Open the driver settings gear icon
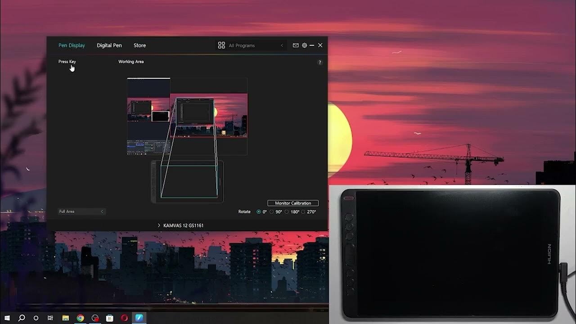Viewport: 576px width, 324px height. tap(305, 45)
